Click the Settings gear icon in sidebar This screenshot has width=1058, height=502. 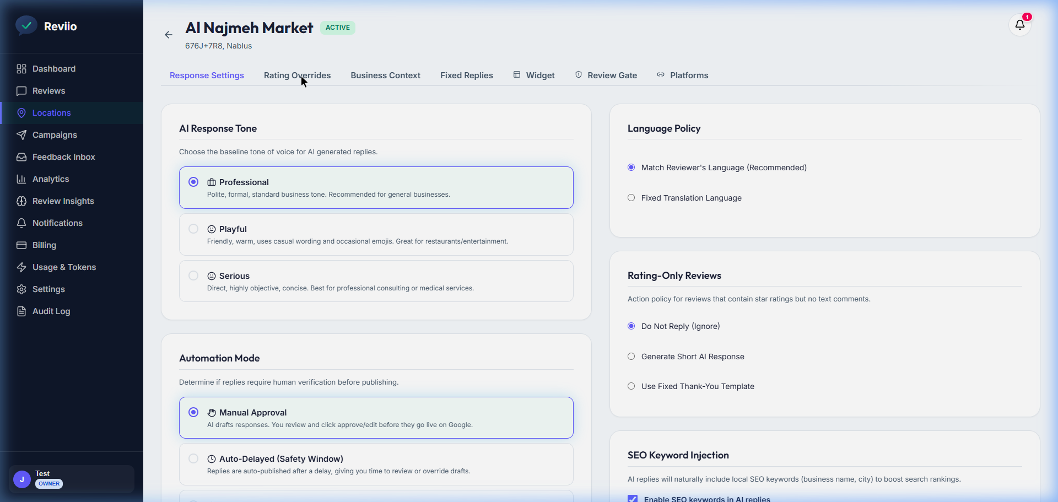click(x=21, y=289)
